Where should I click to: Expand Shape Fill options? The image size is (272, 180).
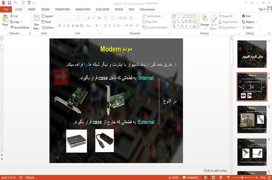tap(226, 16)
